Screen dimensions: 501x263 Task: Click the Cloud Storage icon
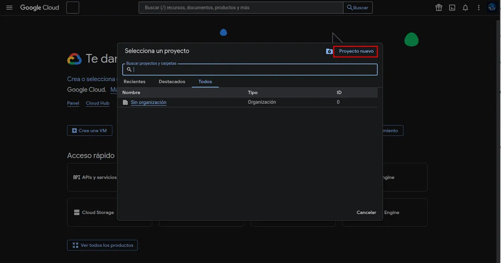coord(77,212)
